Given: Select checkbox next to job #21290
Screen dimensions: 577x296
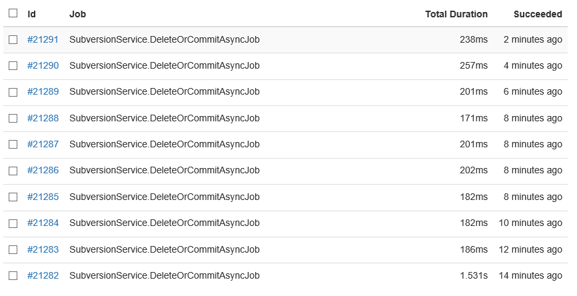Looking at the screenshot, I should tap(13, 65).
